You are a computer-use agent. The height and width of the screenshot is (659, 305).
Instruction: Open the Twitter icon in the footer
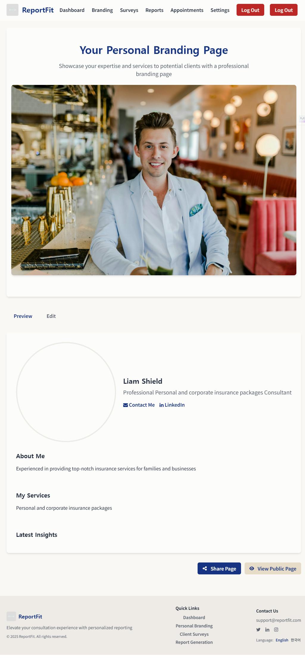click(x=258, y=630)
